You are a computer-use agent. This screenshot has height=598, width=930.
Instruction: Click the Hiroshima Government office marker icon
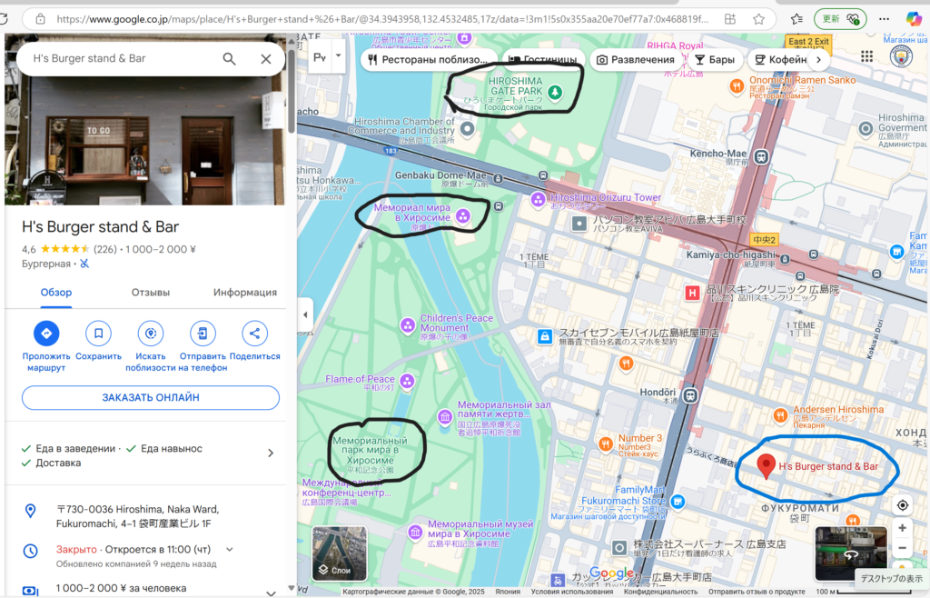coord(866,128)
